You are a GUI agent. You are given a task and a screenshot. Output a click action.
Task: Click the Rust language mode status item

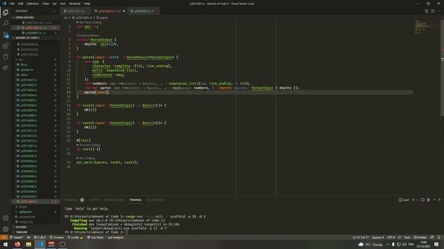point(407,237)
